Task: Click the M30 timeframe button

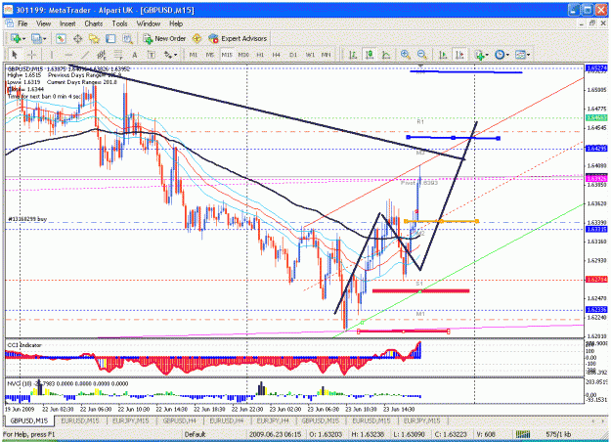Action: point(243,55)
